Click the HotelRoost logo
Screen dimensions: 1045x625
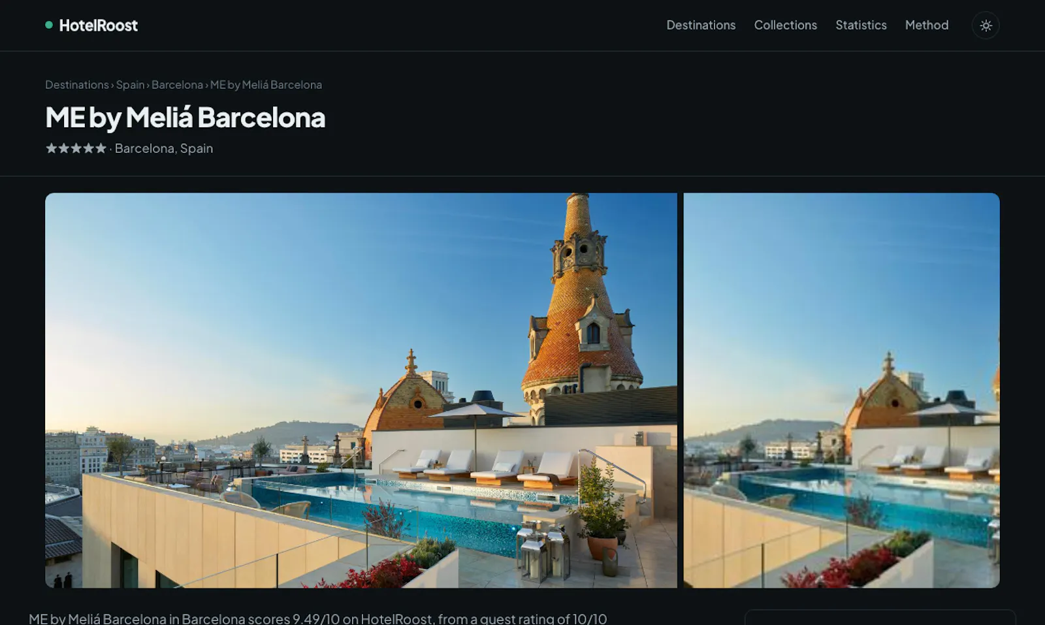click(91, 25)
